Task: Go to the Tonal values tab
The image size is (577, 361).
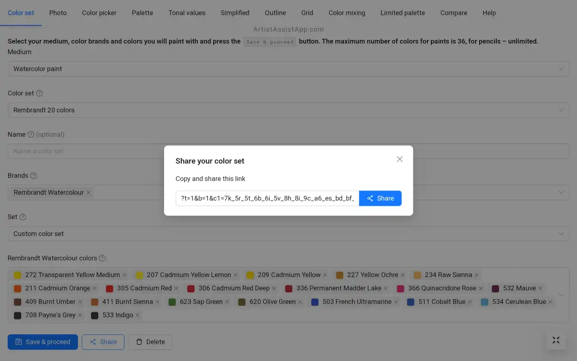Action: (187, 13)
